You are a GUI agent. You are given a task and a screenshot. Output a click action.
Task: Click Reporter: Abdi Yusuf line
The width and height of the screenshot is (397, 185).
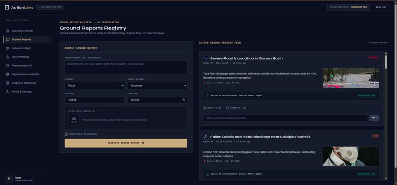point(225,63)
